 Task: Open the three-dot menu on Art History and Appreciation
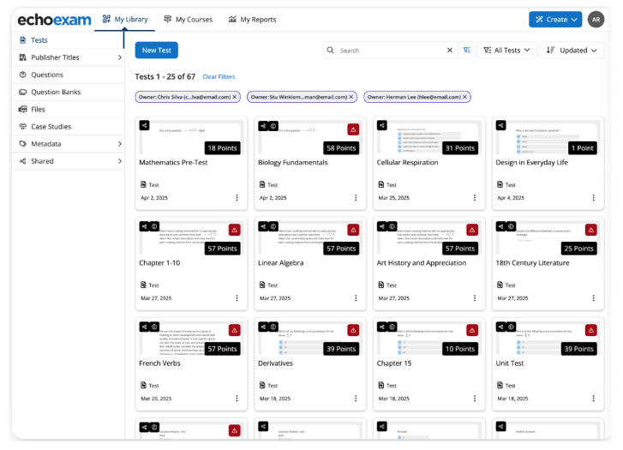tap(475, 297)
